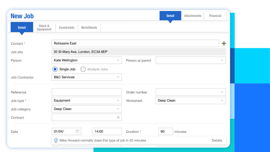Select the Single Job radio button
Viewport: 270px width, 152px height.
(x=55, y=69)
